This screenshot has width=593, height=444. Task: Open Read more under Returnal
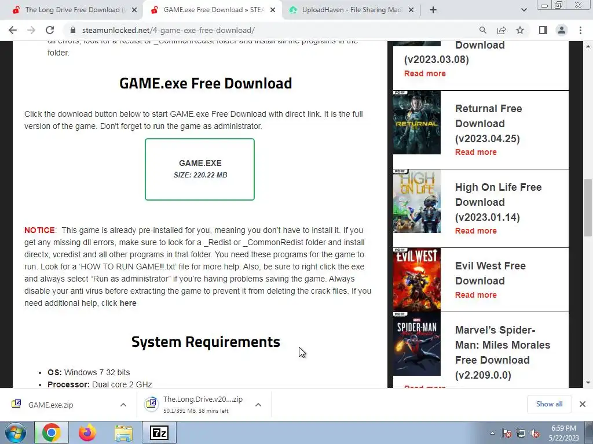[x=476, y=152]
